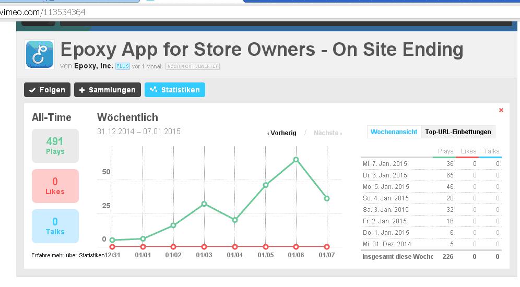
Task: Click the weekly total 226
Action: pyautogui.click(x=448, y=257)
